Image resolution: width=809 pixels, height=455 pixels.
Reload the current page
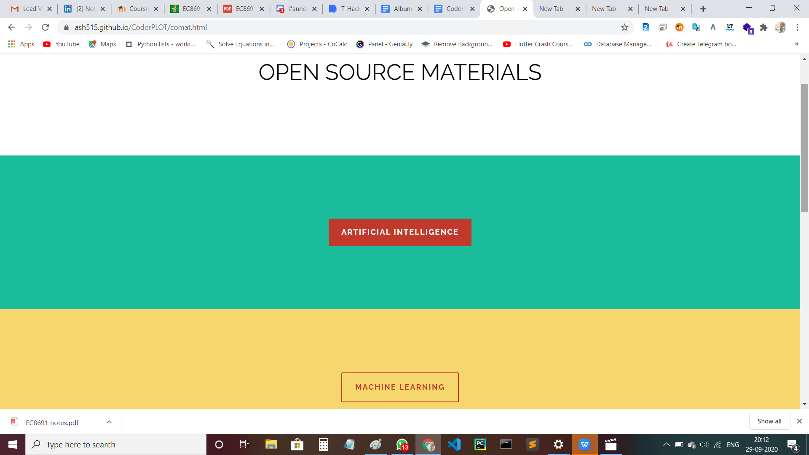pos(46,27)
